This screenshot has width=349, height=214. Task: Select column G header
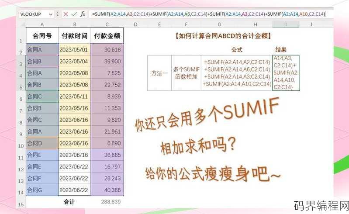219,24
